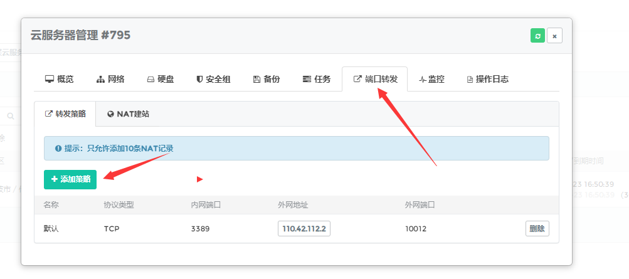The image size is (629, 279).
Task: Switch to the 端口转发 tab
Action: click(x=375, y=79)
